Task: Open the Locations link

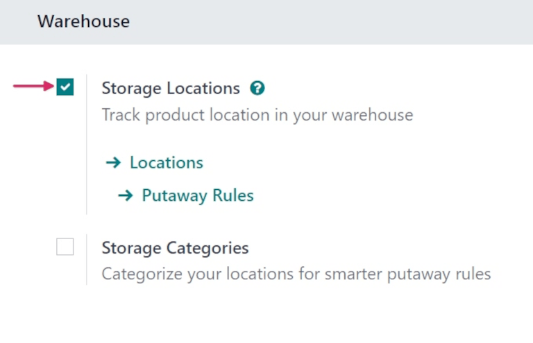Action: [166, 163]
